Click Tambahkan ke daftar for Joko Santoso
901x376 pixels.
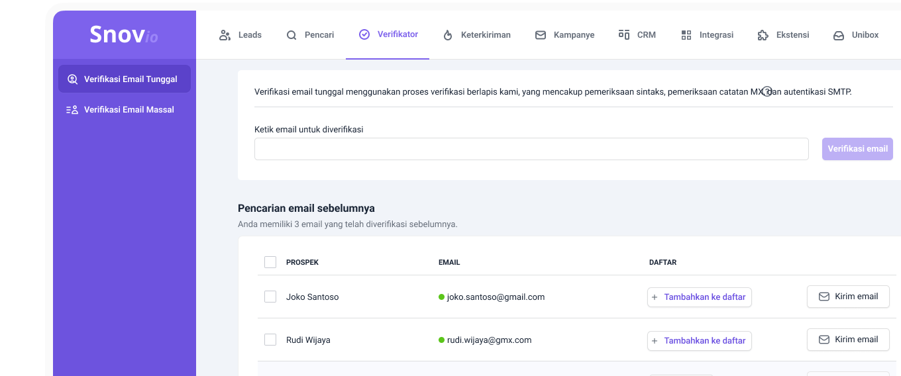(700, 297)
